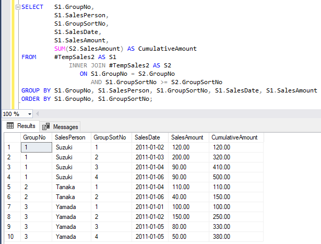Click the GroupSortNo column header
Viewport: 321px width, 244px height.
[110, 137]
